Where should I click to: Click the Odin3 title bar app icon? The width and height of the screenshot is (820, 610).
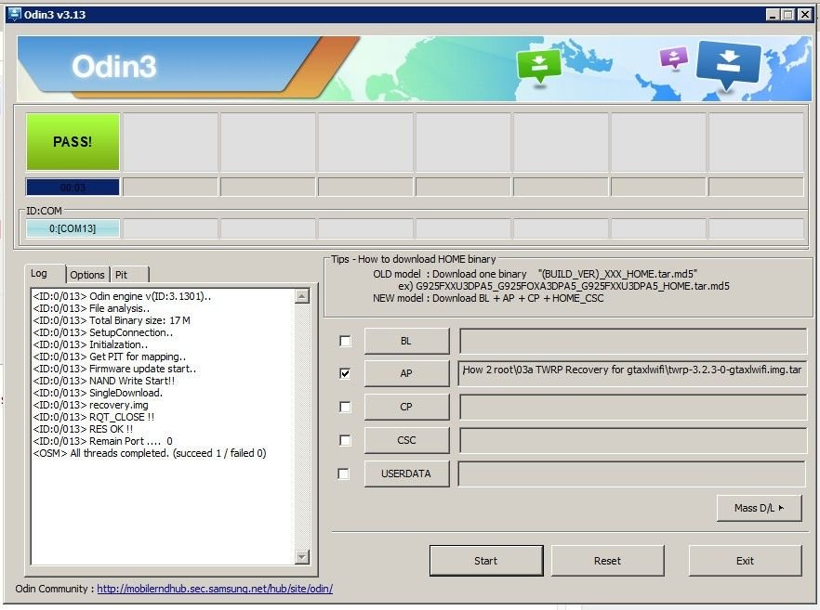(14, 14)
